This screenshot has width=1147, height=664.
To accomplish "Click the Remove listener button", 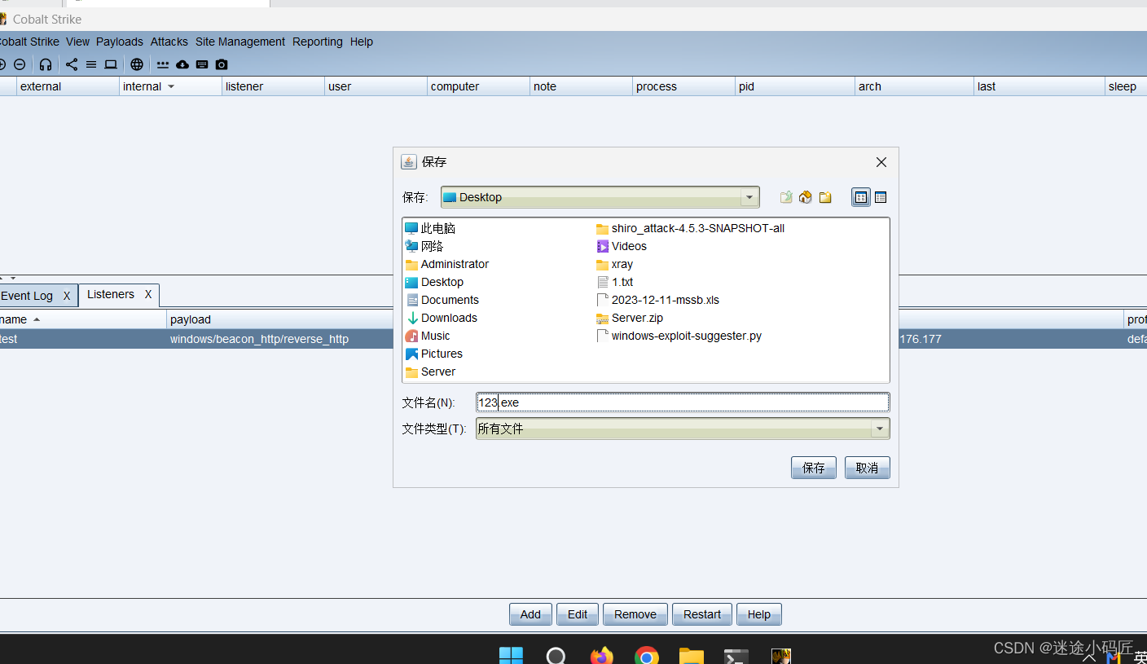I will click(x=635, y=614).
